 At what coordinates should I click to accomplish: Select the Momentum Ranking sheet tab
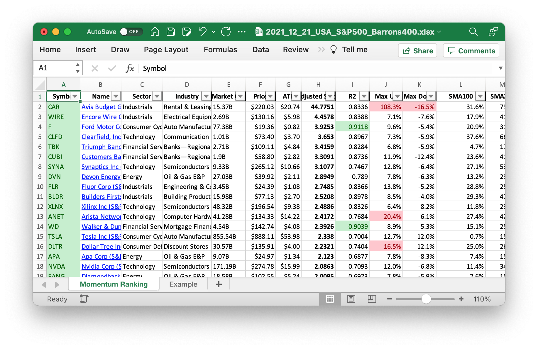tap(114, 284)
